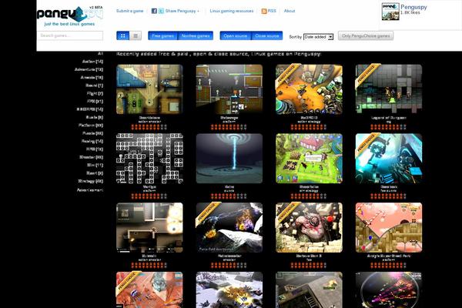
Task: Click the Legend of Dungeon title text
Action: (x=389, y=118)
